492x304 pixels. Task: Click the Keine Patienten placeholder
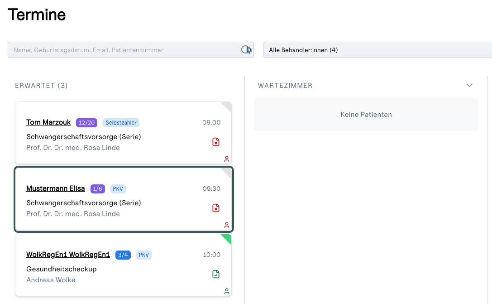coord(366,115)
